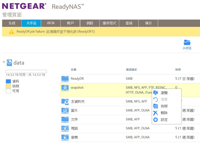Click 文件's SMB, AFP protocols
The height and width of the screenshot is (143, 200).
[133, 119]
